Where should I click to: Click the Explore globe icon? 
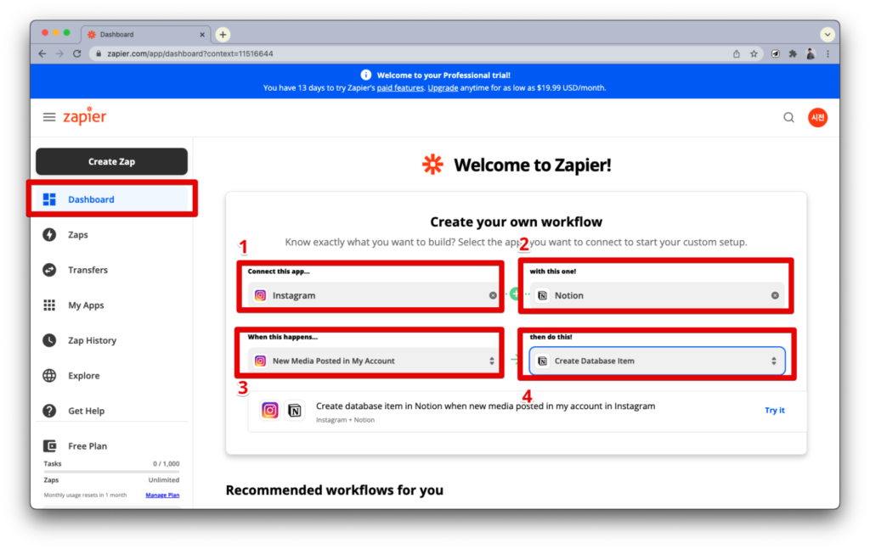[x=49, y=376]
